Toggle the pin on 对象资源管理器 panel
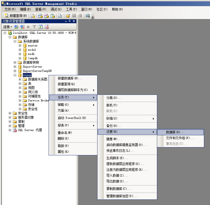 [x=70, y=21]
